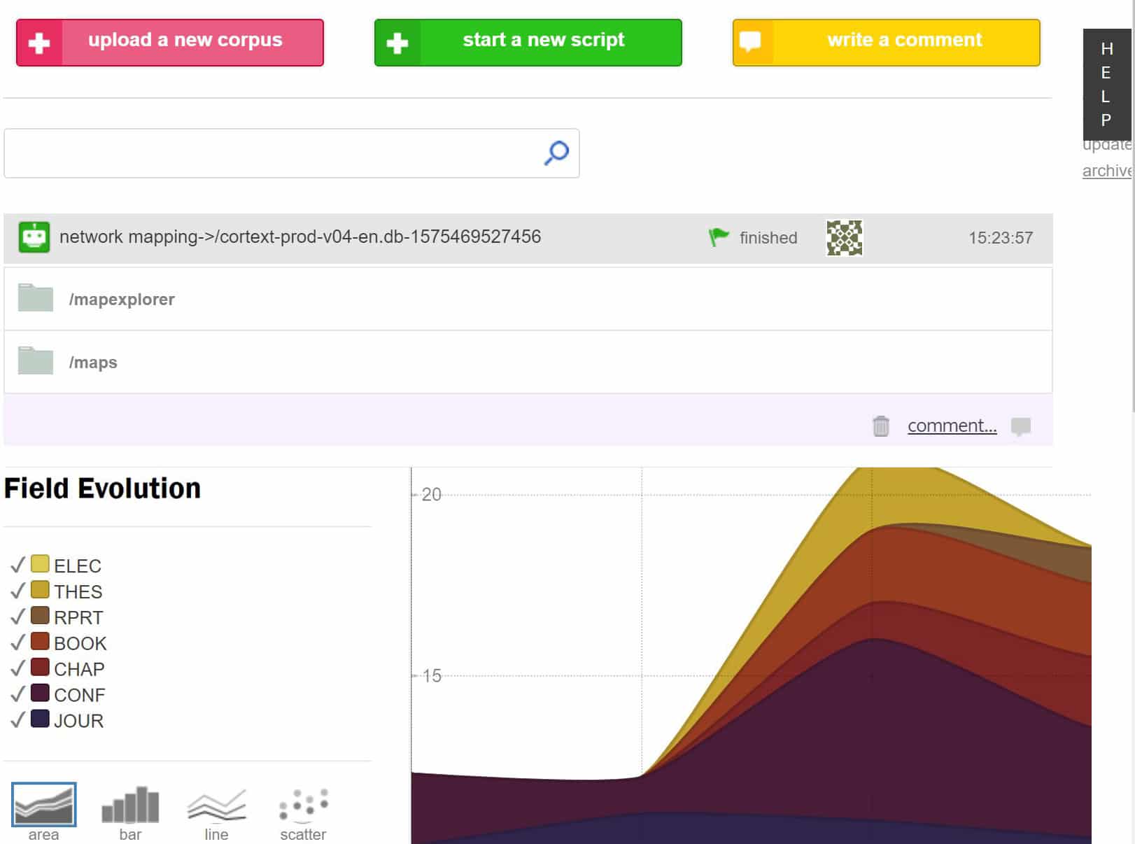Click the /maps folder icon
This screenshot has width=1135, height=844.
(x=36, y=360)
